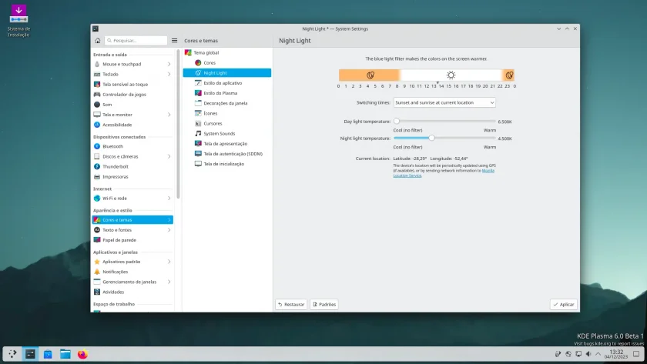Follow the Mozilla Location Service link
Image resolution: width=647 pixels, height=364 pixels.
pyautogui.click(x=444, y=173)
